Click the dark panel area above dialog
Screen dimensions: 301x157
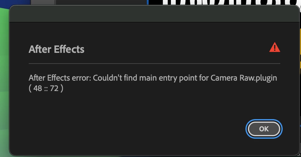tap(101, 2)
